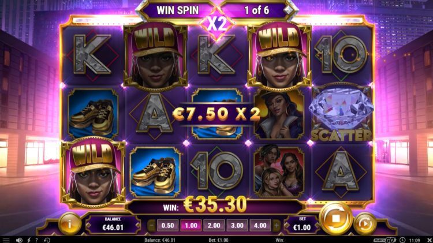Click the Play'n GO logo
433x243 pixels.
(x=385, y=240)
